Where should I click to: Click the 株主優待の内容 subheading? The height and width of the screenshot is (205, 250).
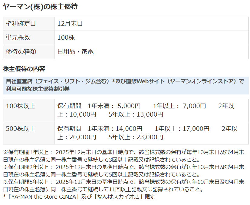24,69
